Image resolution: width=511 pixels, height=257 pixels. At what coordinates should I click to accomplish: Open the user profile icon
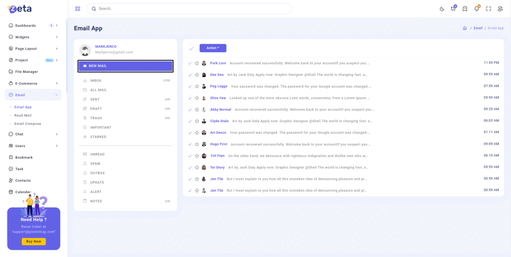[500, 9]
